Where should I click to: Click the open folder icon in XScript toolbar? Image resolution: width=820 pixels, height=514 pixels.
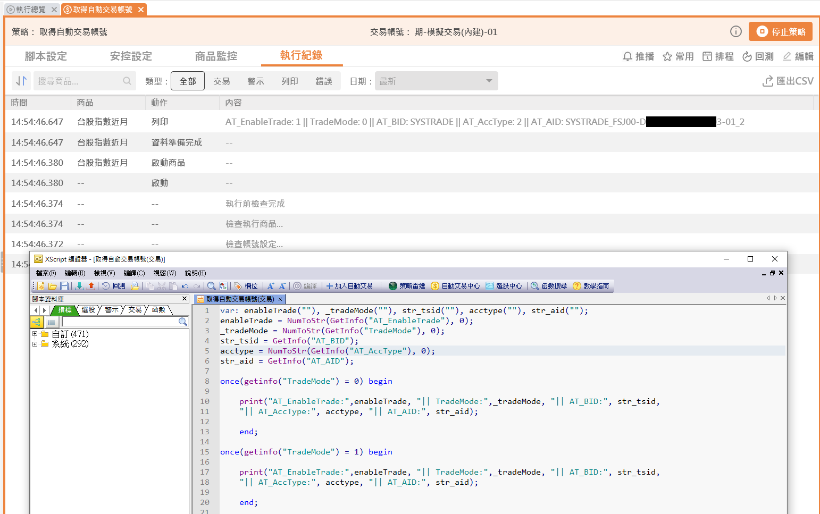[x=52, y=286]
